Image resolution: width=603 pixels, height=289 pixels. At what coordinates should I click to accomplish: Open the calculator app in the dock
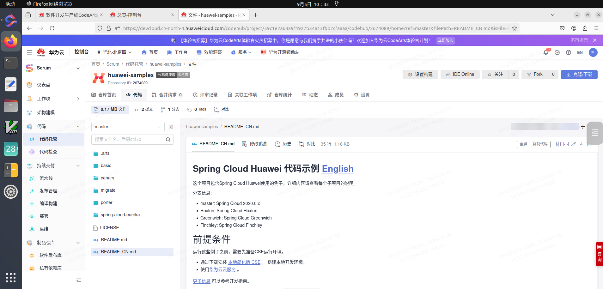(x=11, y=170)
